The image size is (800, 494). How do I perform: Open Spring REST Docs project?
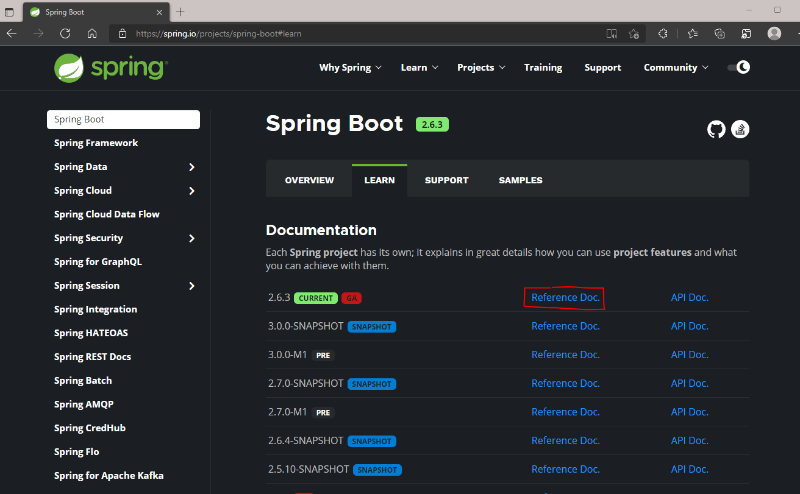point(93,357)
